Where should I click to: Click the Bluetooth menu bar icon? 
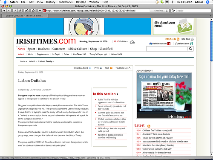pyautogui.click(x=173, y=2)
